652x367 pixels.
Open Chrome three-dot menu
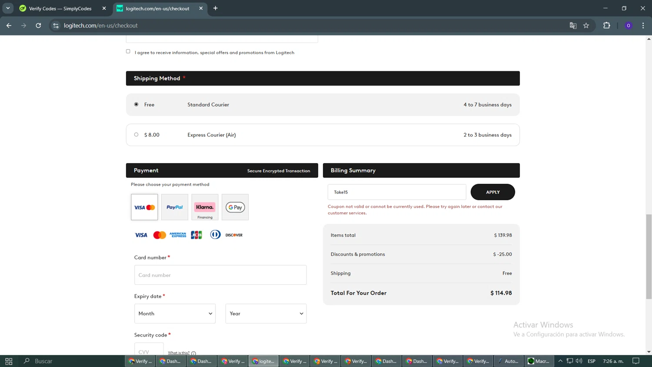click(x=643, y=26)
